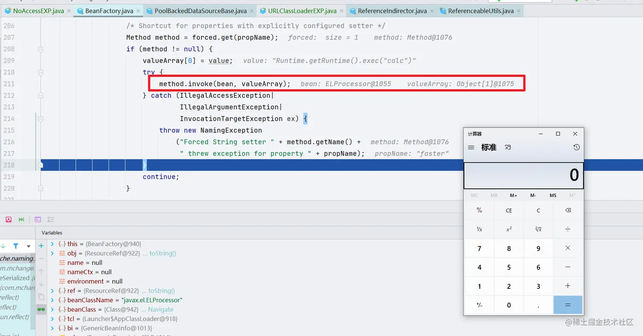The width and height of the screenshot is (643, 336).
Task: Click the 'name = null' variable row
Action: 85,262
